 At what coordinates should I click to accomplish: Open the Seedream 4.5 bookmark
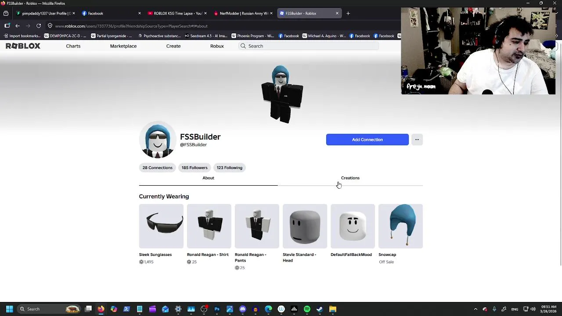pos(206,36)
